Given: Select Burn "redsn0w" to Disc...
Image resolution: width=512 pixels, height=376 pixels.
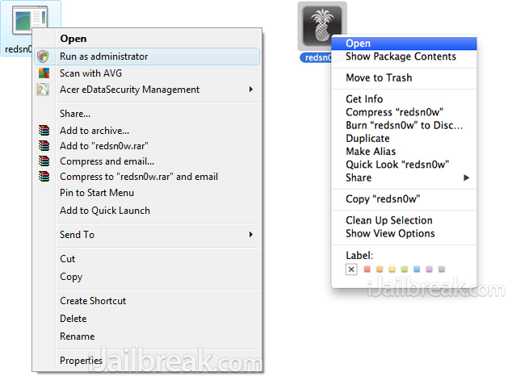Looking at the screenshot, I should click(405, 125).
